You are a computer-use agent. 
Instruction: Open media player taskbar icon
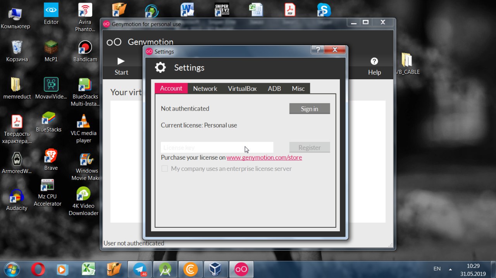pyautogui.click(x=63, y=269)
